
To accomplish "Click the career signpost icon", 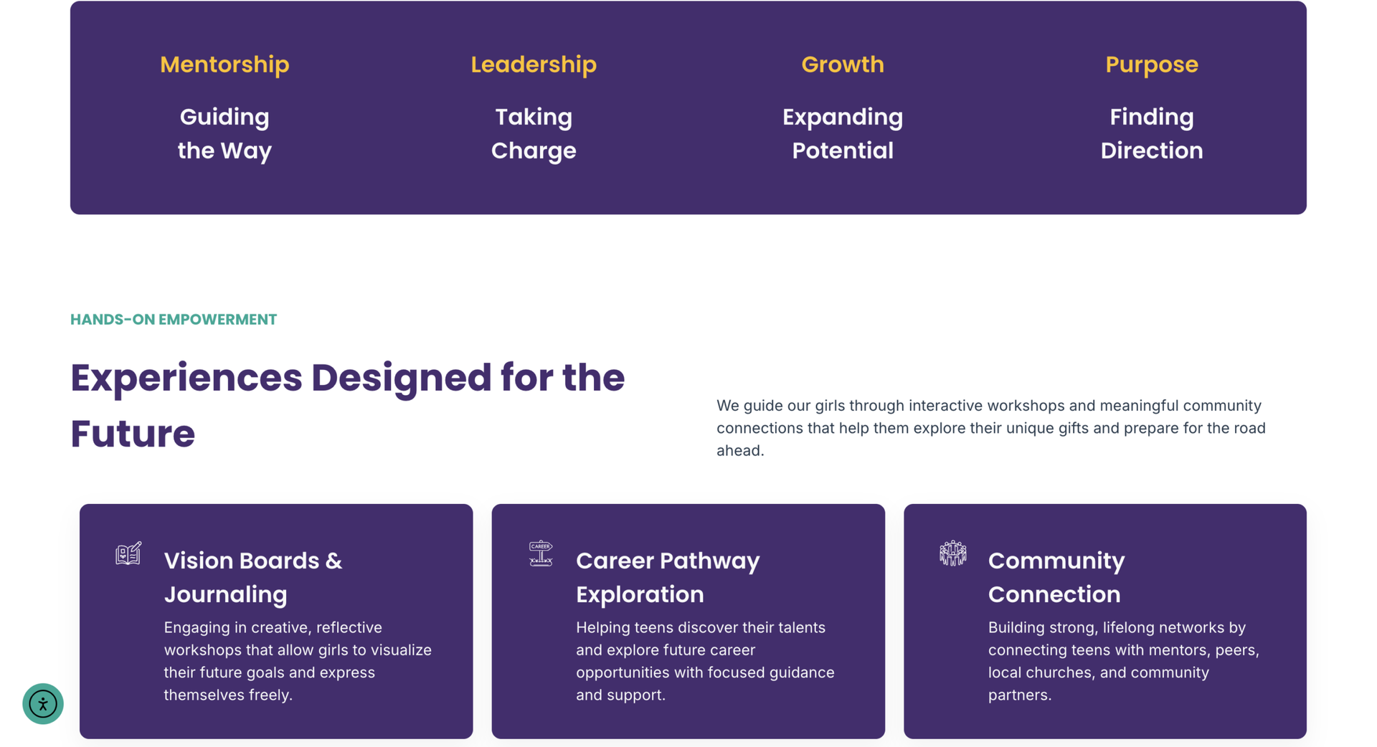I will (541, 553).
